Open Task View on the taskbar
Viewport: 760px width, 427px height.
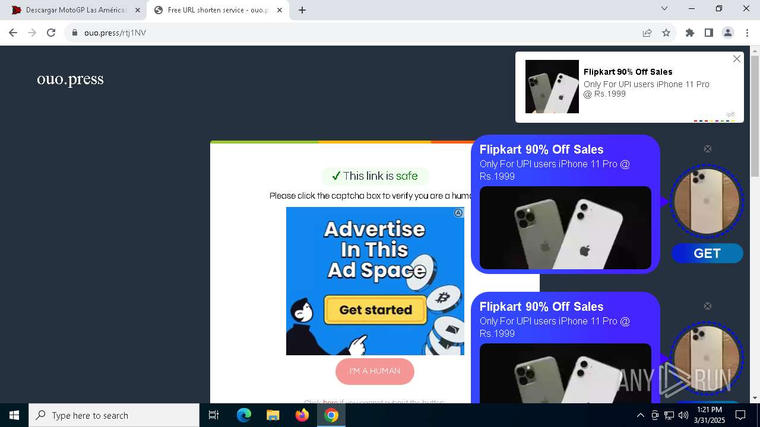[x=214, y=415]
